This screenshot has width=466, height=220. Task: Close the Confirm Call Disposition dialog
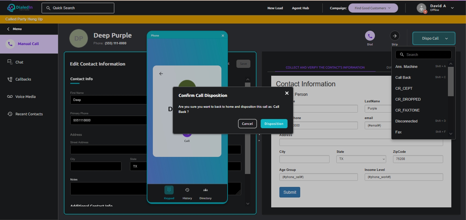(287, 93)
